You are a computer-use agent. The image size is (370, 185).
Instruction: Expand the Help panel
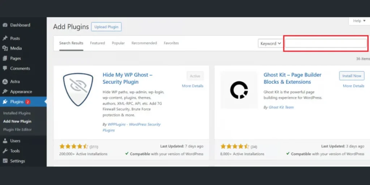click(x=359, y=21)
